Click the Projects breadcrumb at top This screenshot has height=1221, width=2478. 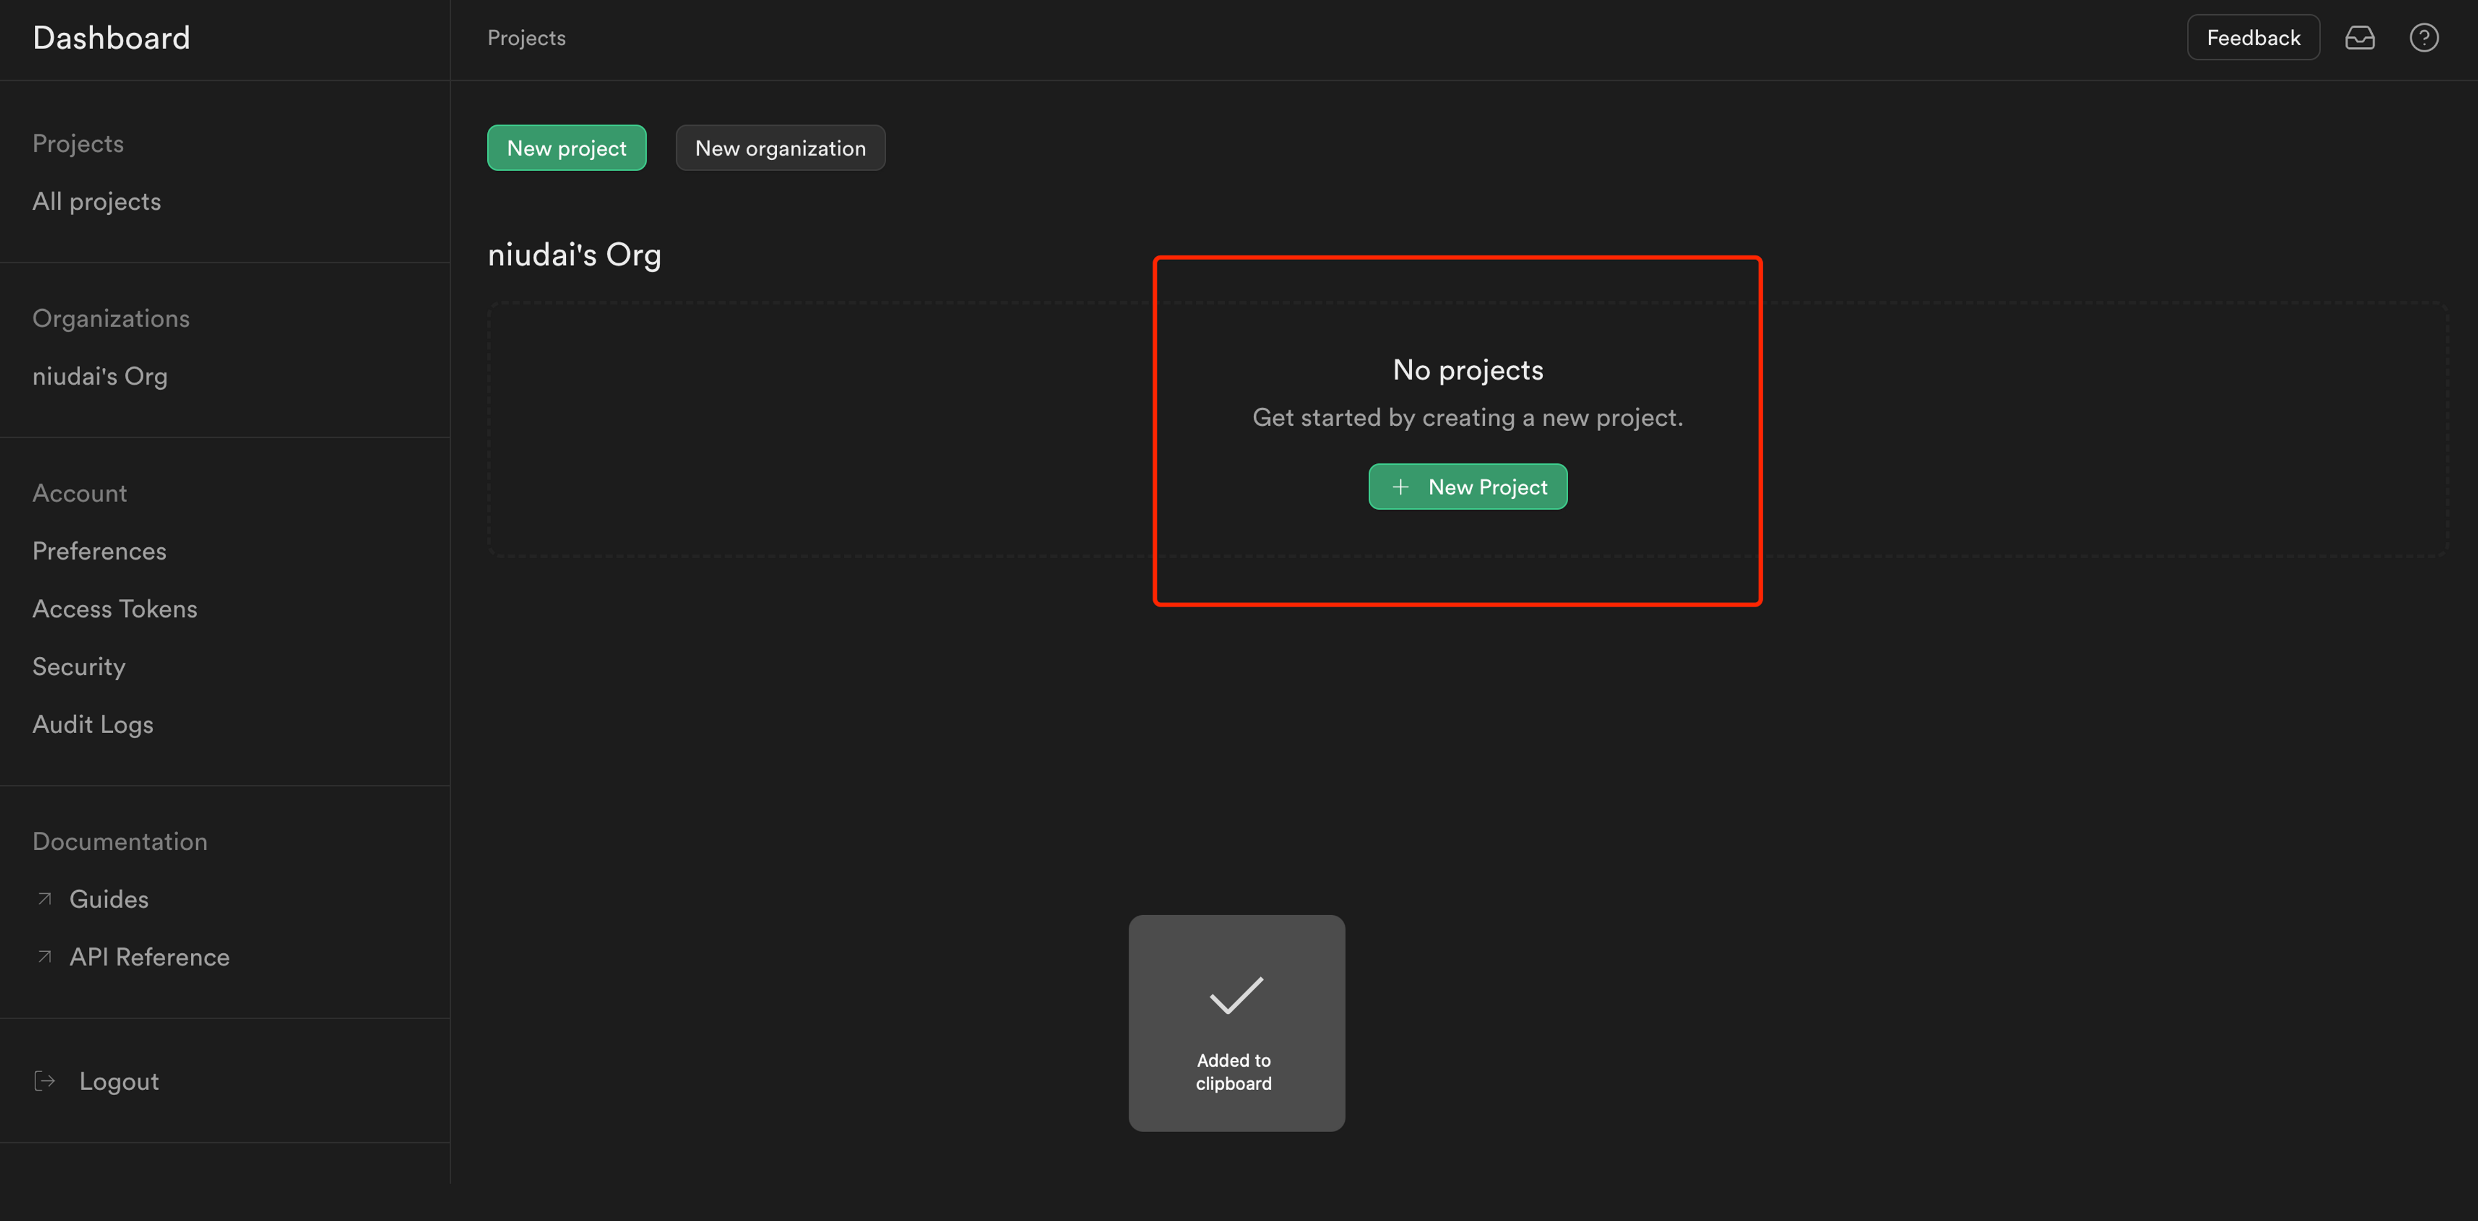pyautogui.click(x=526, y=37)
